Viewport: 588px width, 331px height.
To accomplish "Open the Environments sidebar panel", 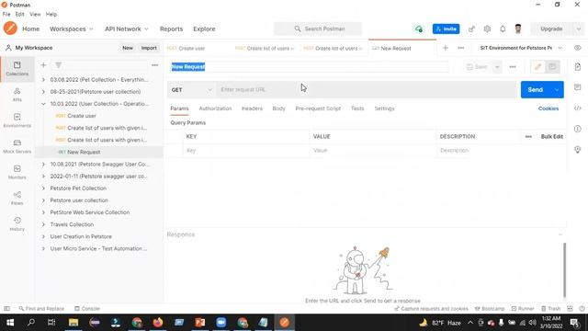I will pos(17,120).
